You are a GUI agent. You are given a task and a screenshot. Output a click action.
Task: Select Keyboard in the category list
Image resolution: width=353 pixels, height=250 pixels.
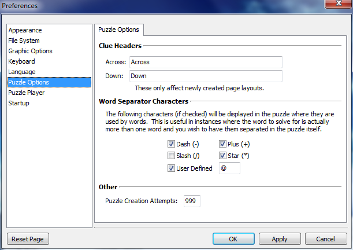click(x=21, y=61)
